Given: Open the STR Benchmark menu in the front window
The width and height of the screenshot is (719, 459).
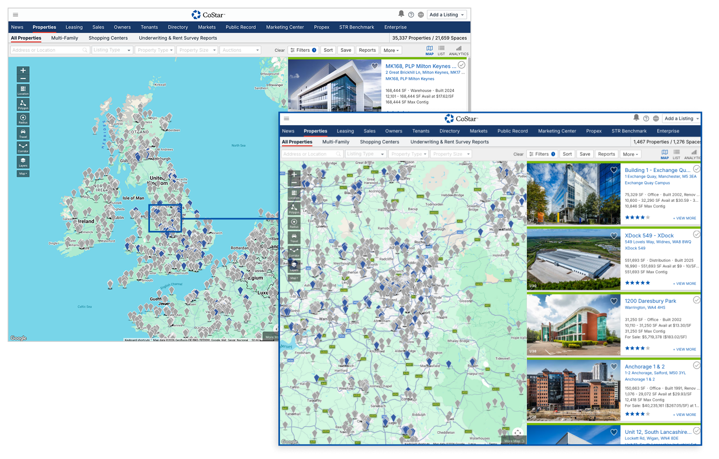Looking at the screenshot, I should (629, 131).
